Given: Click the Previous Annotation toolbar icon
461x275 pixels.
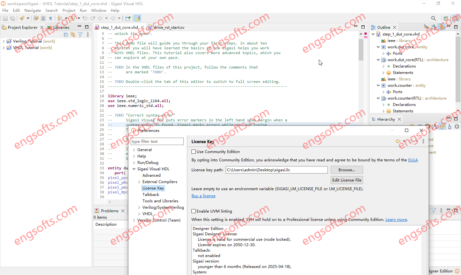Looking at the screenshot, I should click(72, 18).
